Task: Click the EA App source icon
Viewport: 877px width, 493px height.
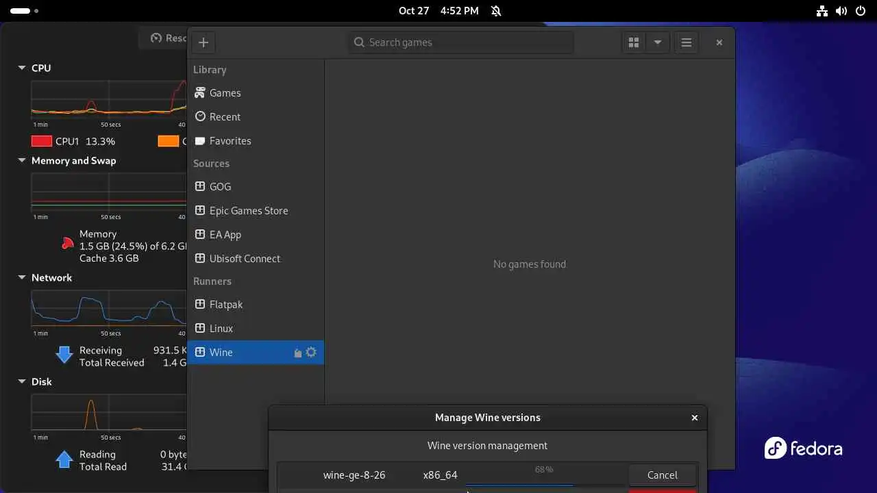Action: tap(200, 234)
